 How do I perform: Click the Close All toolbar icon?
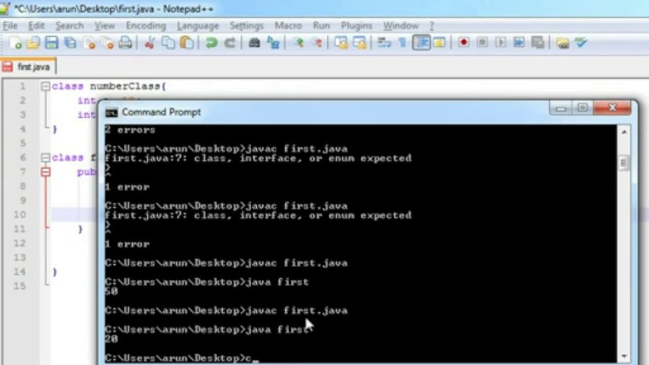point(107,43)
